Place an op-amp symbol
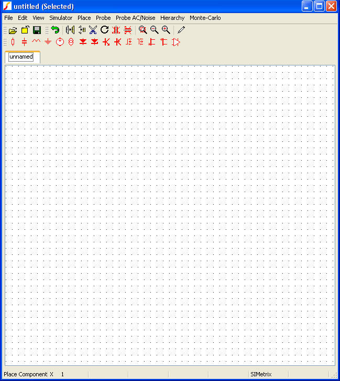This screenshot has width=340, height=381. point(176,42)
